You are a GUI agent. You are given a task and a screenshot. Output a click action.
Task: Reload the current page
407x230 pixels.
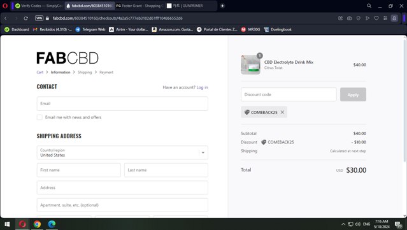click(25, 18)
